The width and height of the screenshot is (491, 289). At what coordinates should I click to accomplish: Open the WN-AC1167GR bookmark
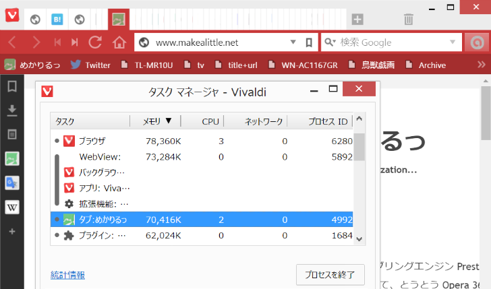point(303,65)
